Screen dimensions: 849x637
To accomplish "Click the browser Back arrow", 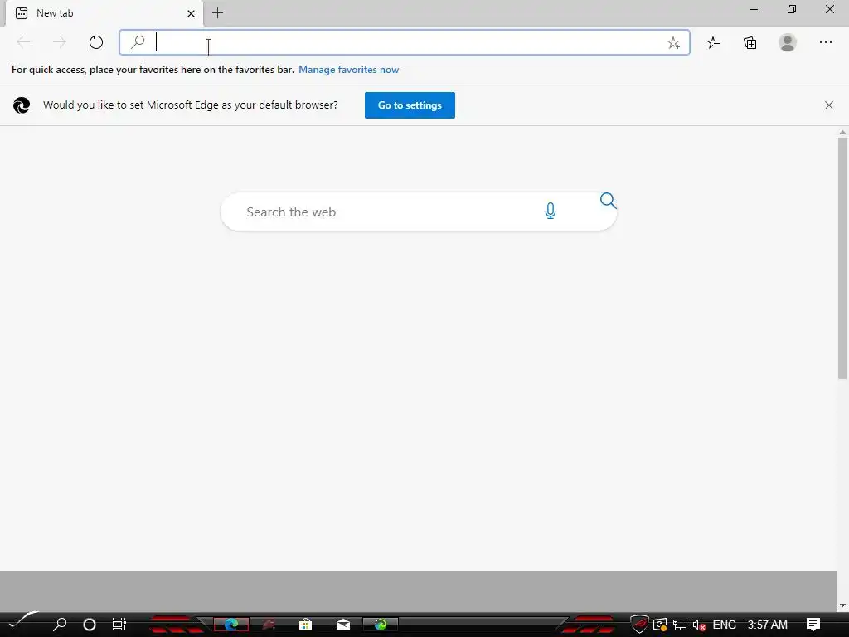I will [23, 42].
